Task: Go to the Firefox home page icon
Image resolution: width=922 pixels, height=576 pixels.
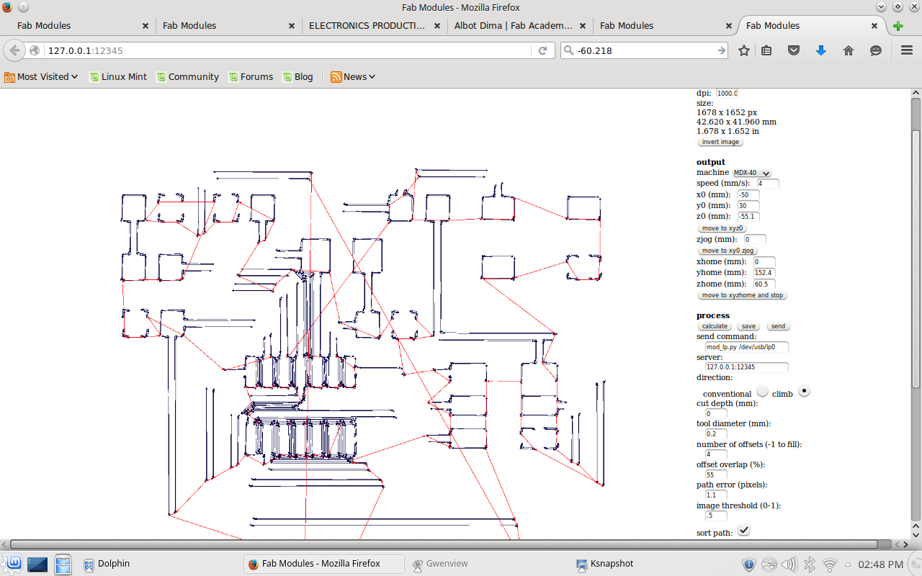Action: (848, 50)
